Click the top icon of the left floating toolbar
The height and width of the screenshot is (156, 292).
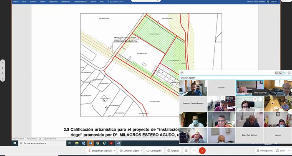click(x=3, y=62)
